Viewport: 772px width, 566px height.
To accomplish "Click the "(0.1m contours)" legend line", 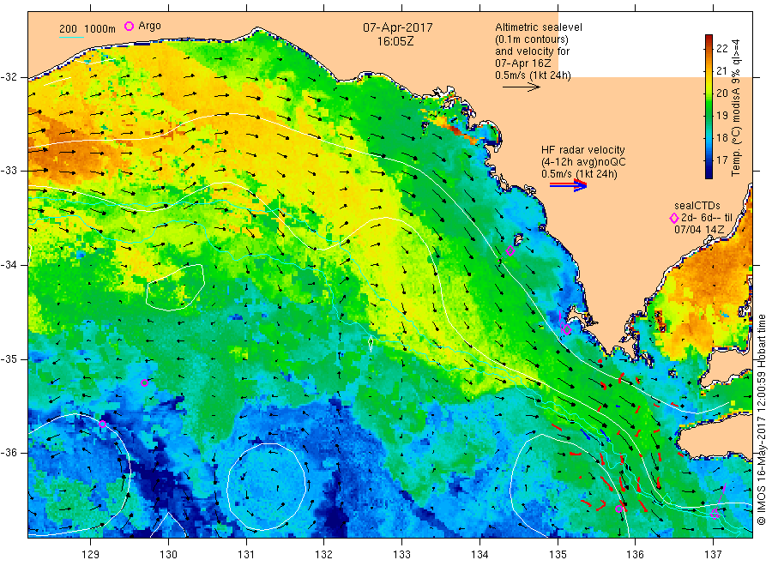I will (532, 39).
